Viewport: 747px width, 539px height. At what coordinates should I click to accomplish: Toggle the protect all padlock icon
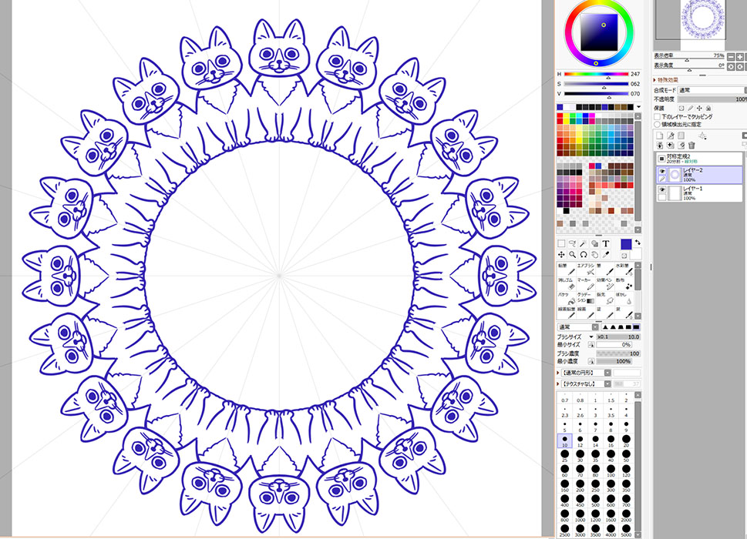tap(708, 108)
